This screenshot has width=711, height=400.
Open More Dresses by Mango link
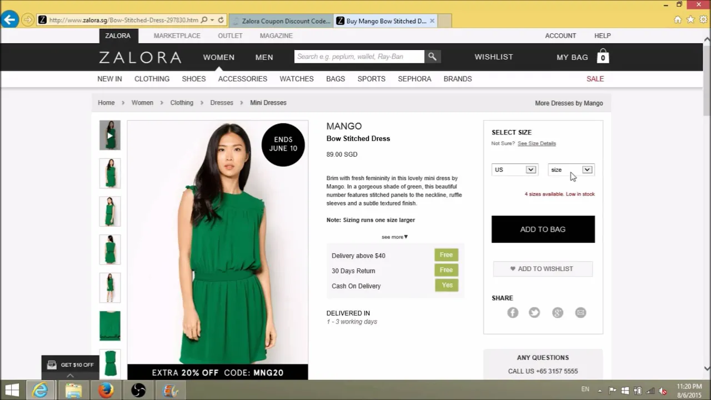coord(569,103)
